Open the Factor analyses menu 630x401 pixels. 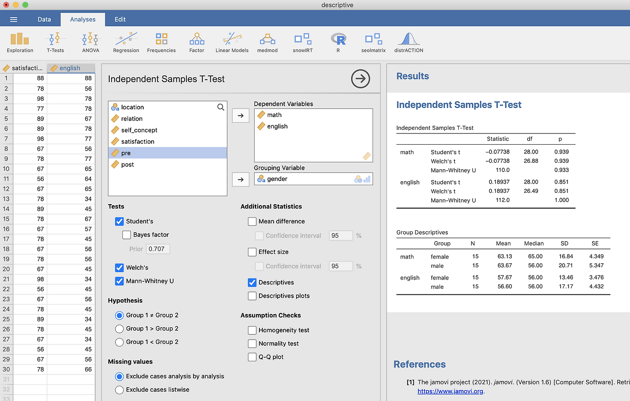[197, 43]
